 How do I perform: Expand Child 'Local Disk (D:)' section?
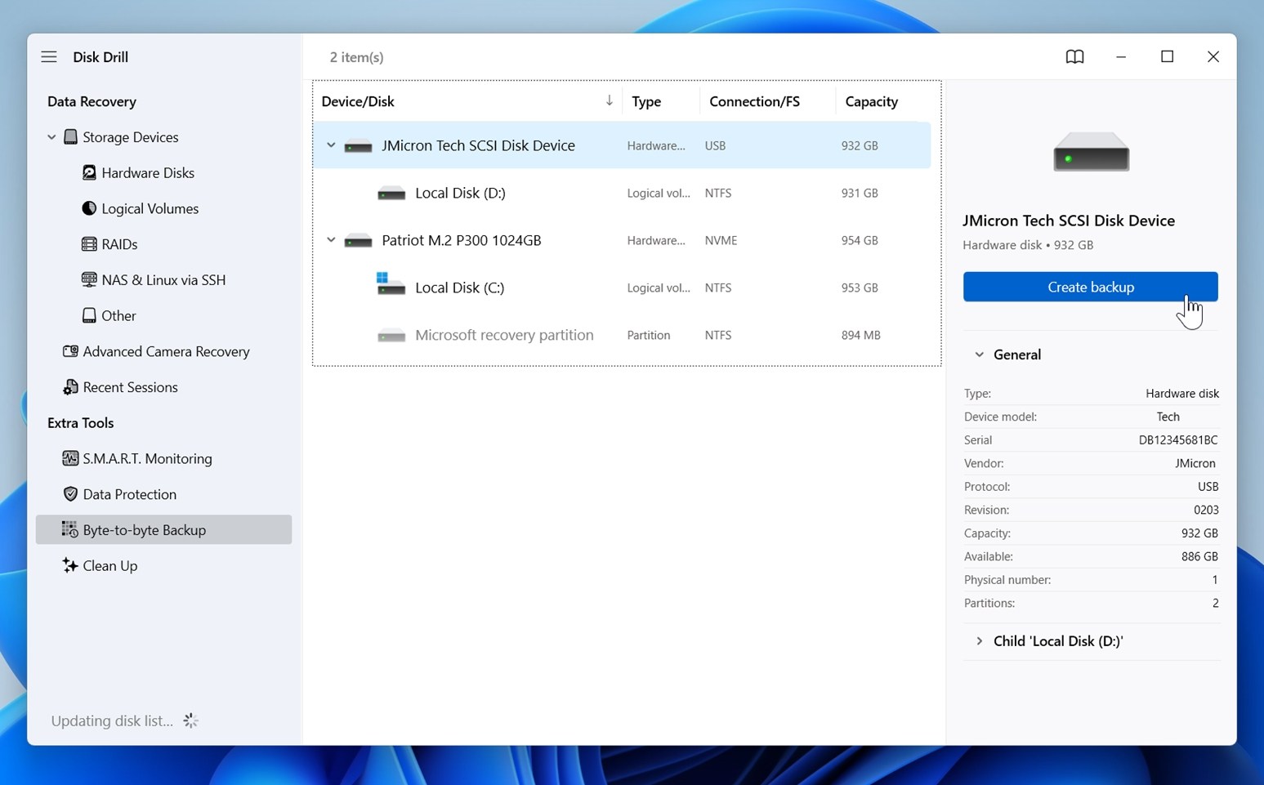pyautogui.click(x=979, y=641)
